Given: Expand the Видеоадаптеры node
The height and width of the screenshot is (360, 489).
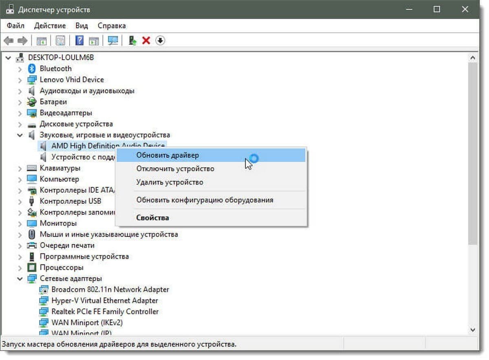Looking at the screenshot, I should coord(20,113).
